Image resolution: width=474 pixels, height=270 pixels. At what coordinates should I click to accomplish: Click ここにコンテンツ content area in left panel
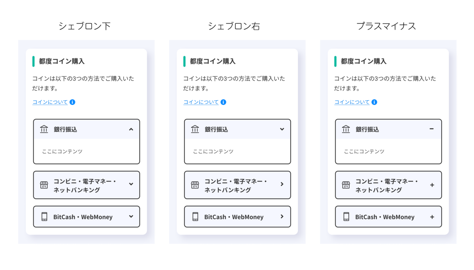62,151
